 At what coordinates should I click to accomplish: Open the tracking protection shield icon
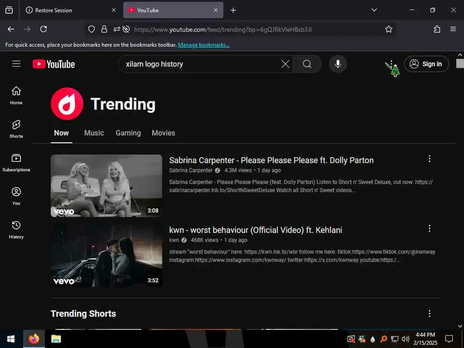pyautogui.click(x=92, y=29)
